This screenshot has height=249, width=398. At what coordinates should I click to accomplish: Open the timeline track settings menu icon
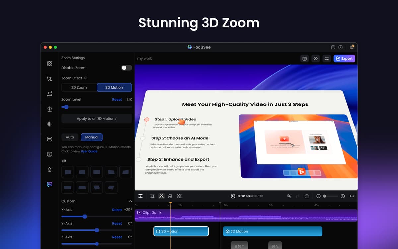pos(141,196)
